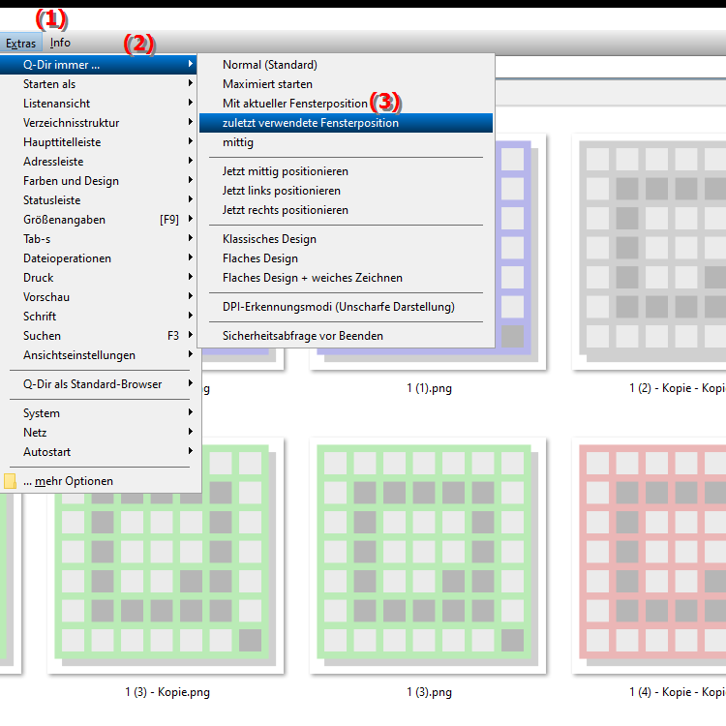Open the Dateioperationen submenu
This screenshot has width=726, height=726.
pyautogui.click(x=98, y=258)
